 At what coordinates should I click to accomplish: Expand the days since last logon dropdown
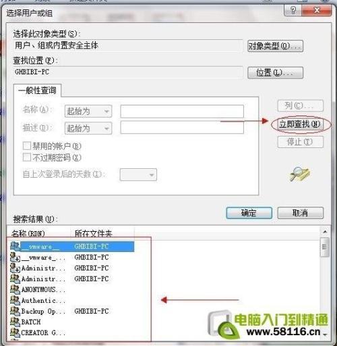138,174
